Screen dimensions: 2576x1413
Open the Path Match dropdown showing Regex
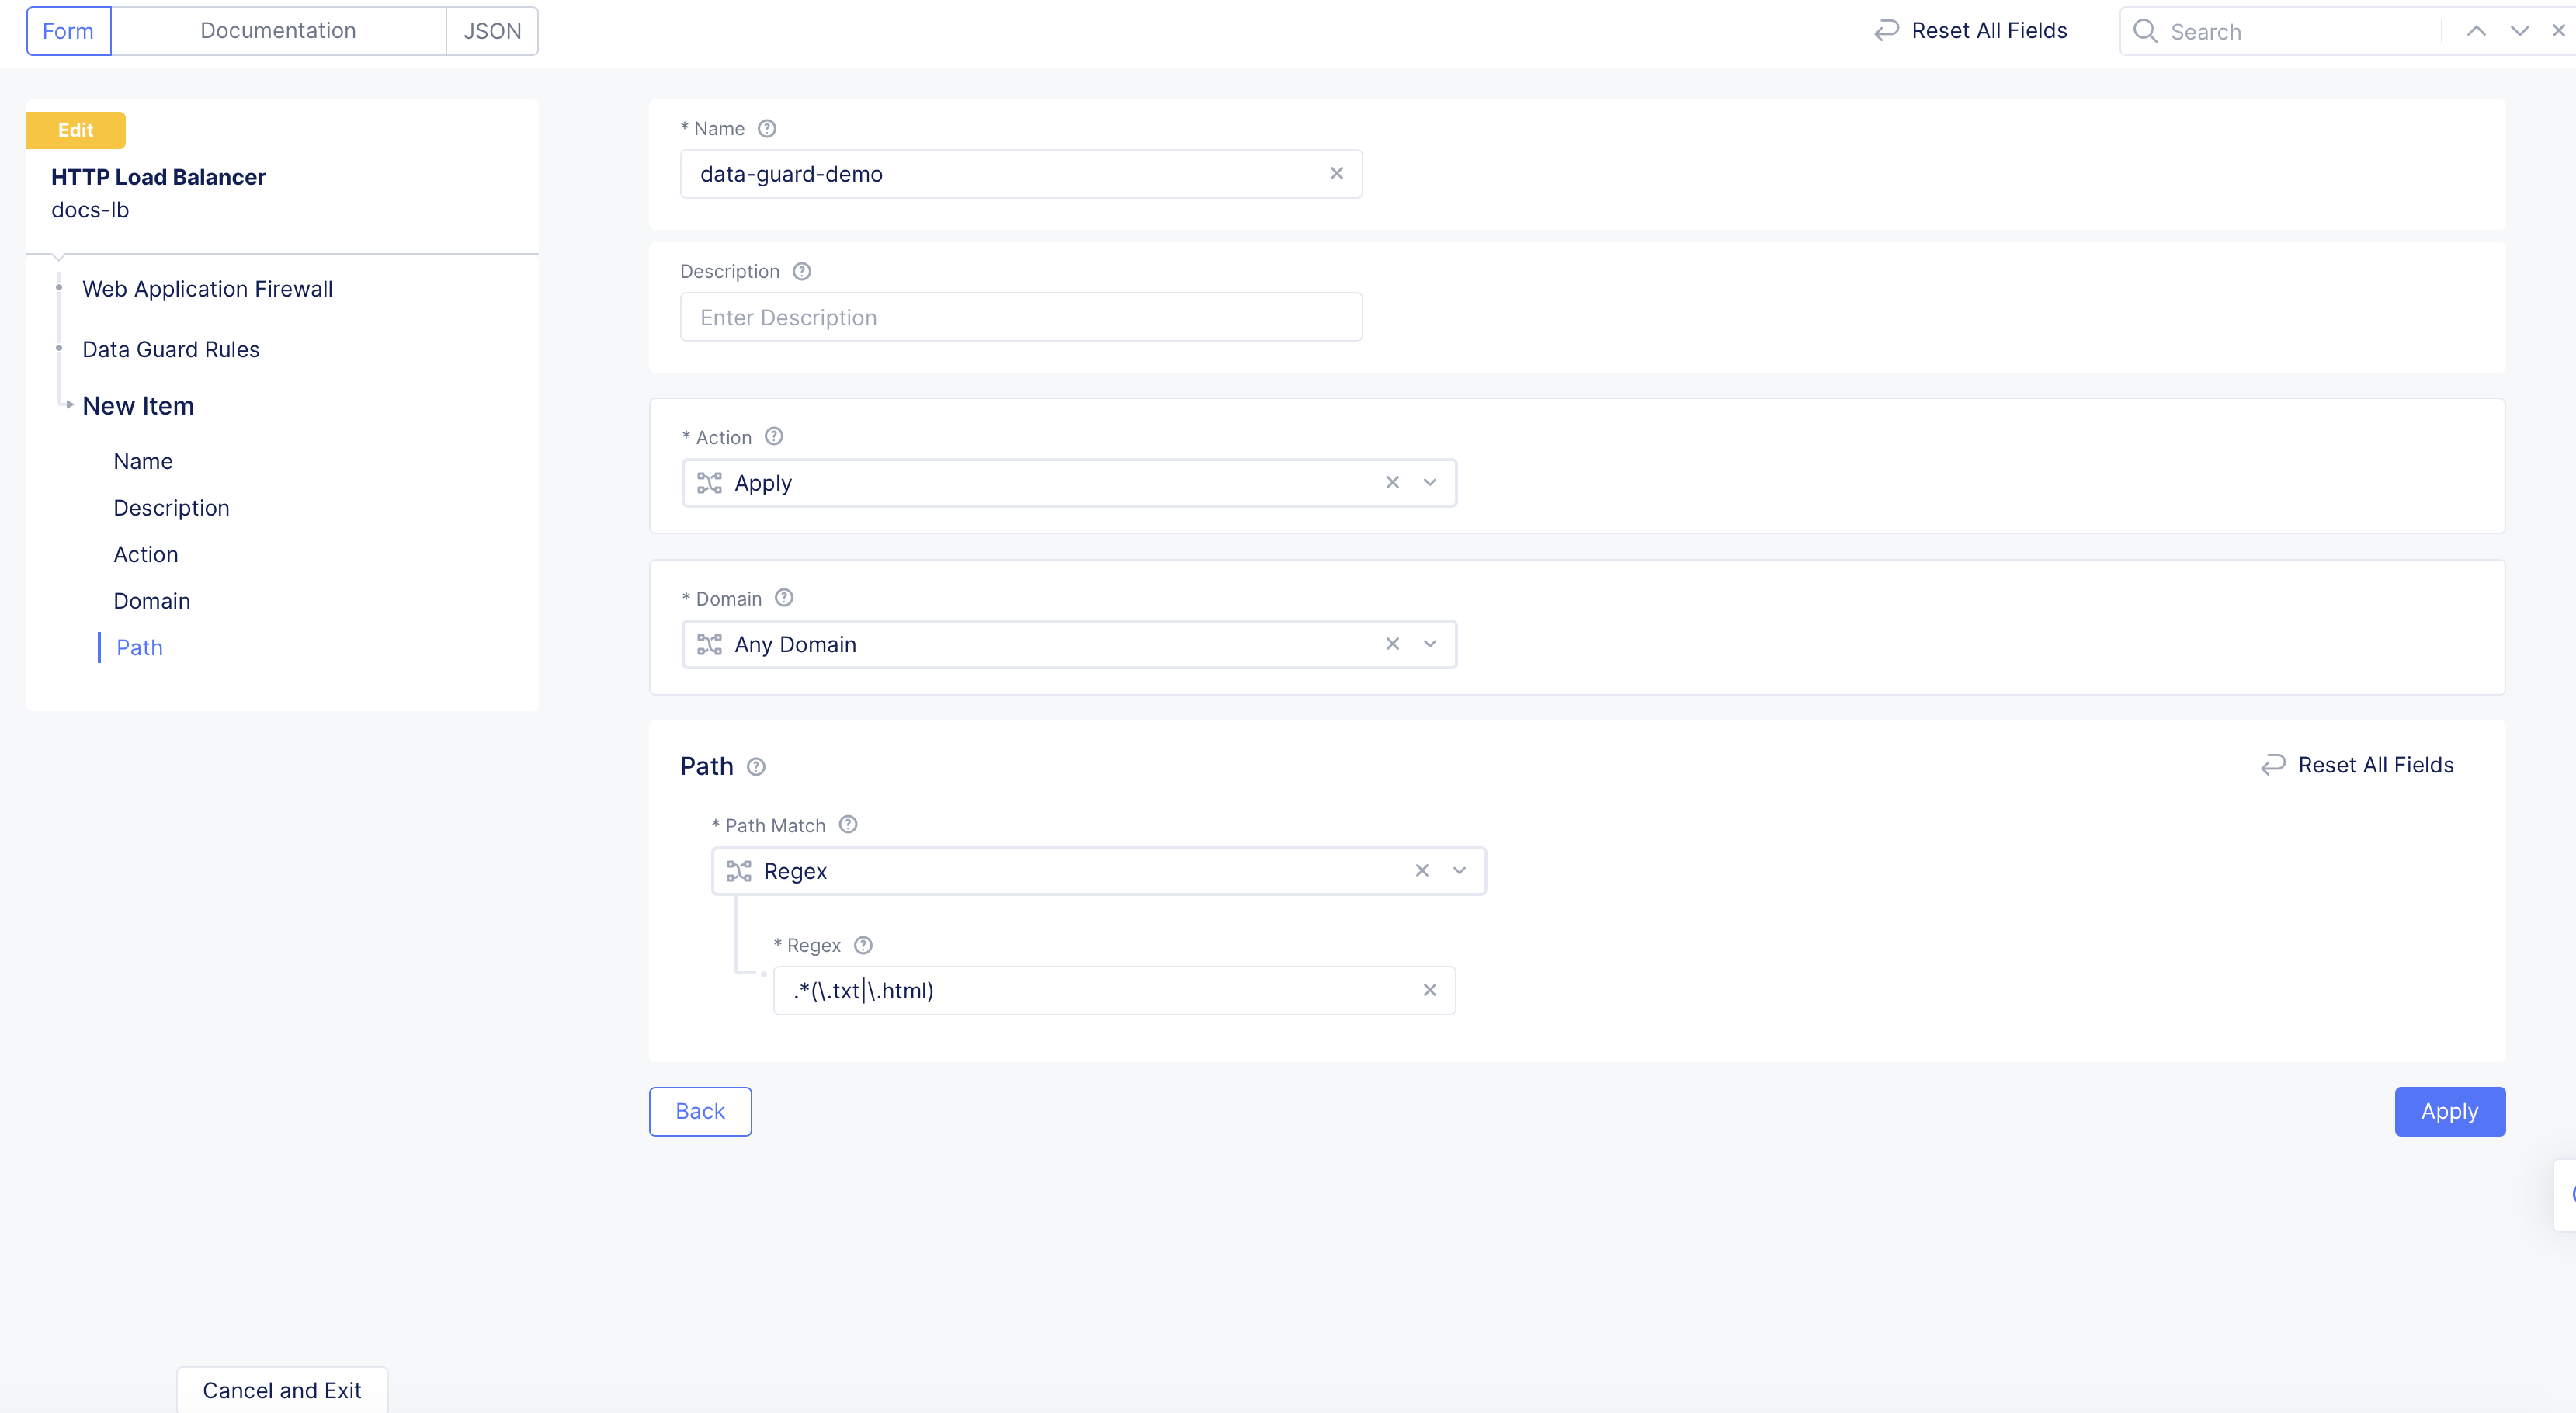pos(1458,870)
